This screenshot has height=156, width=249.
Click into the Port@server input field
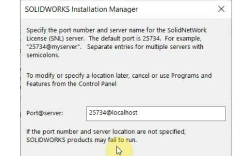[156, 113]
